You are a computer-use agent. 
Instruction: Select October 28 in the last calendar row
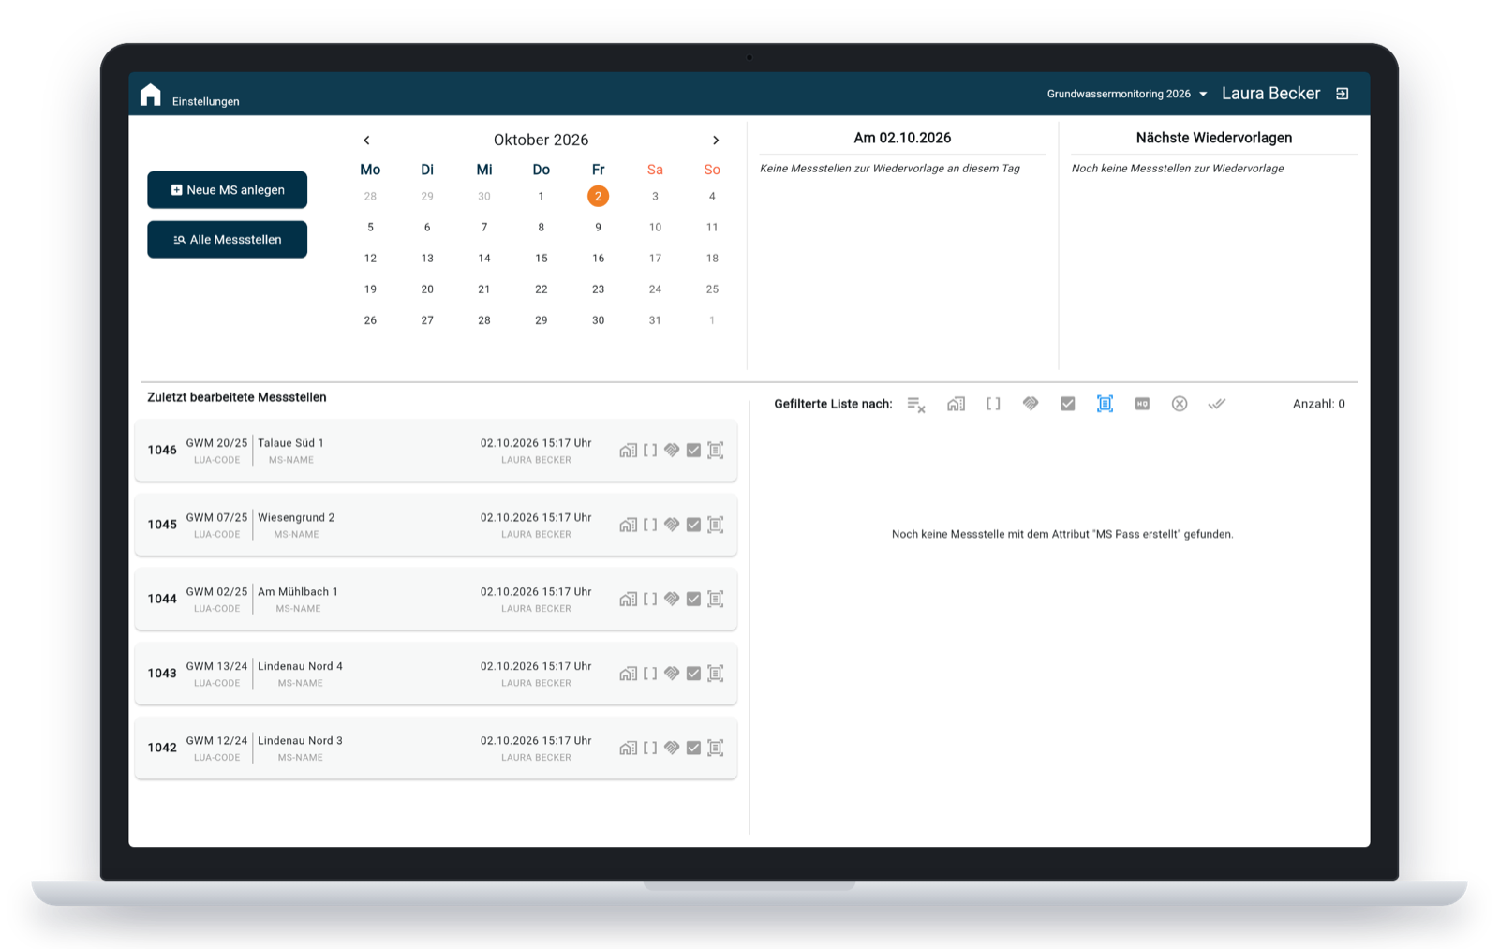(x=484, y=320)
